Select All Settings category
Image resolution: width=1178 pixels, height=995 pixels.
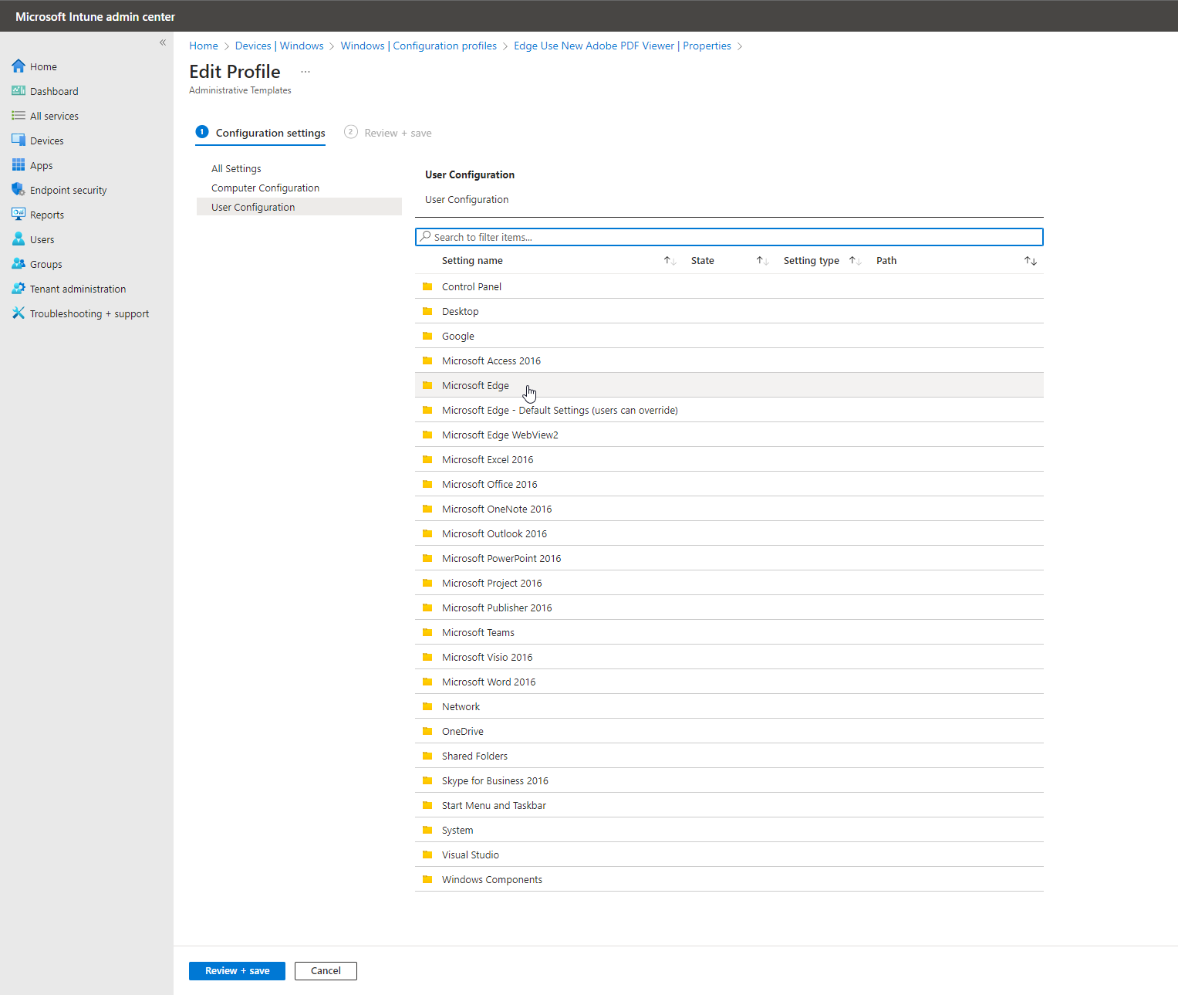236,168
